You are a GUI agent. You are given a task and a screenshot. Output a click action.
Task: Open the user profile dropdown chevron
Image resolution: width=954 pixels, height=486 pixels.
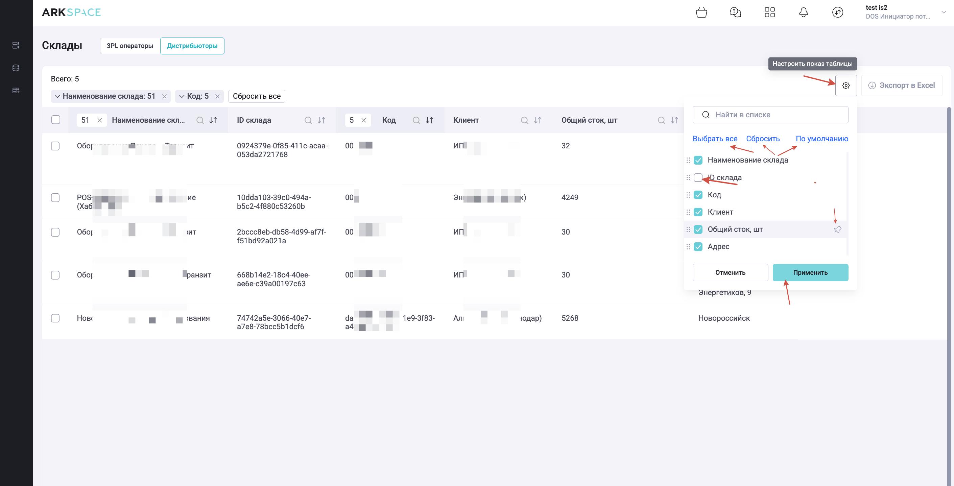point(943,12)
